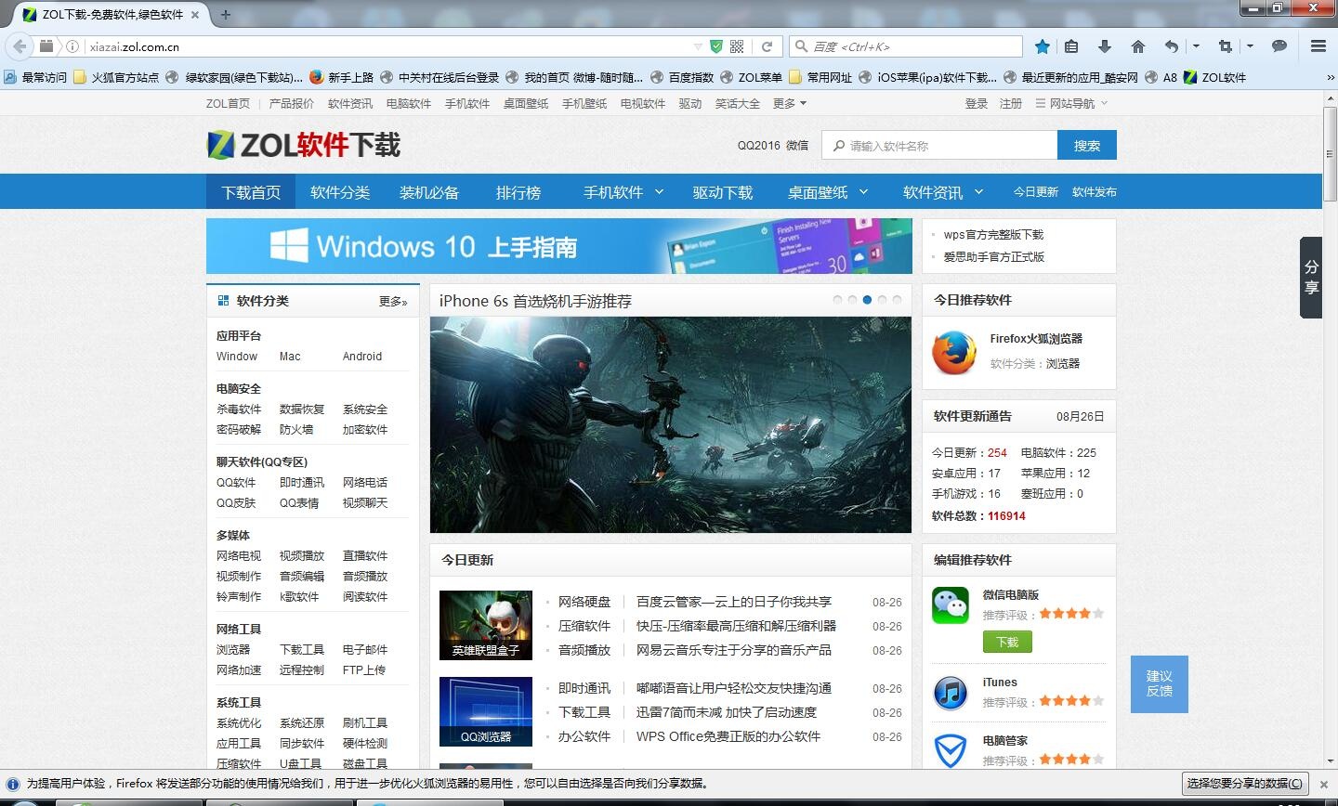Screen dimensions: 1338x806
Task: Expand the undo button dropdown arrow
Action: click(1196, 46)
